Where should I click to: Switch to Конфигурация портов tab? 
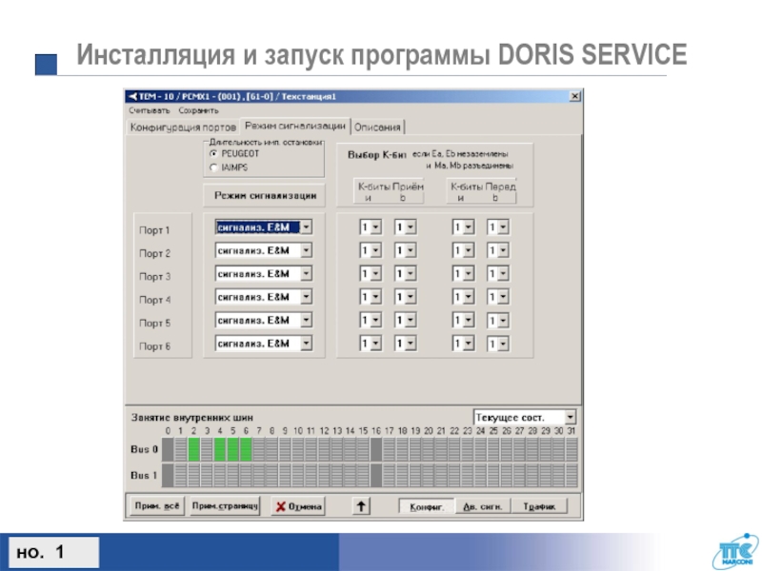coord(183,128)
